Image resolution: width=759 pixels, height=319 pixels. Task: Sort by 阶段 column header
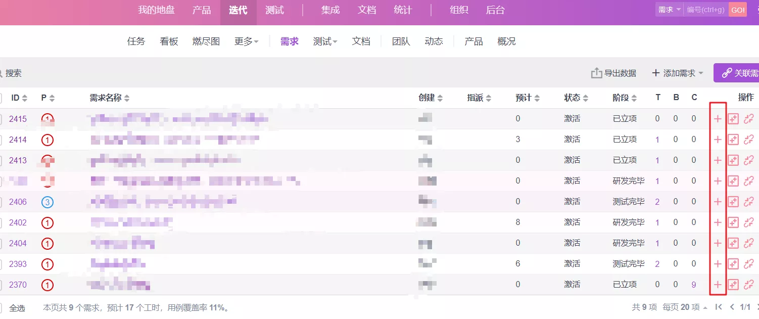coord(625,98)
